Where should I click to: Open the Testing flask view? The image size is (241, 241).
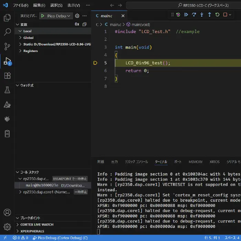click(x=7, y=90)
